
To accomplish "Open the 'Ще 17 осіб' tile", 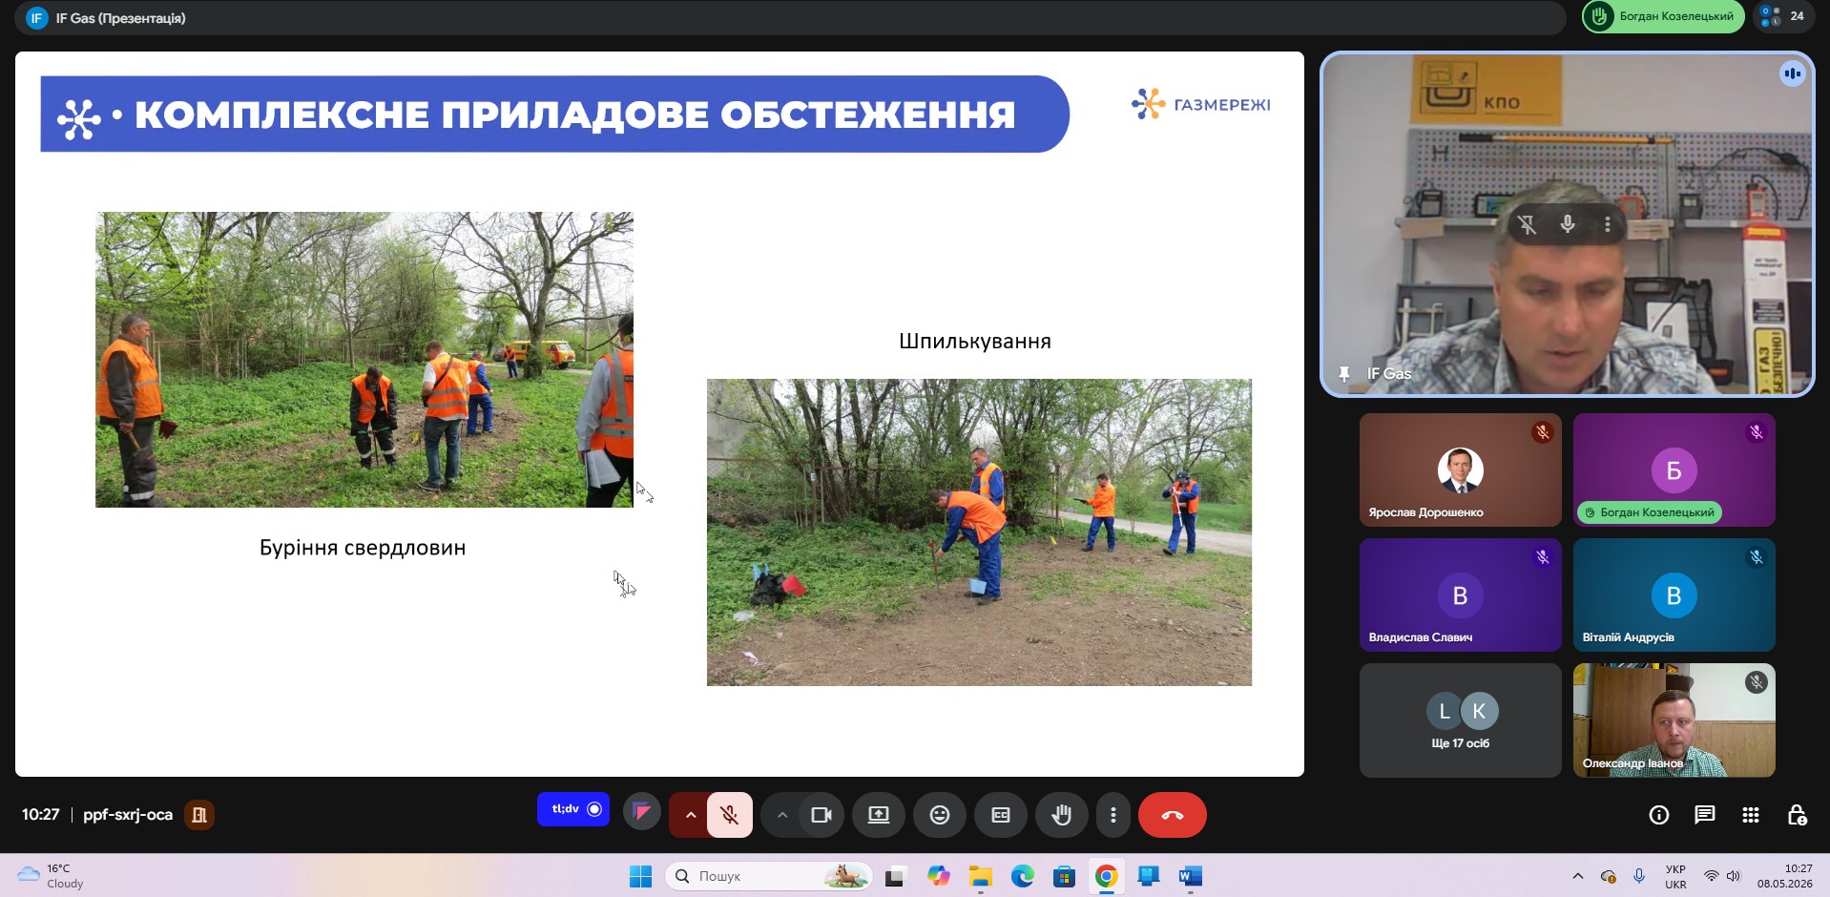I will point(1460,720).
